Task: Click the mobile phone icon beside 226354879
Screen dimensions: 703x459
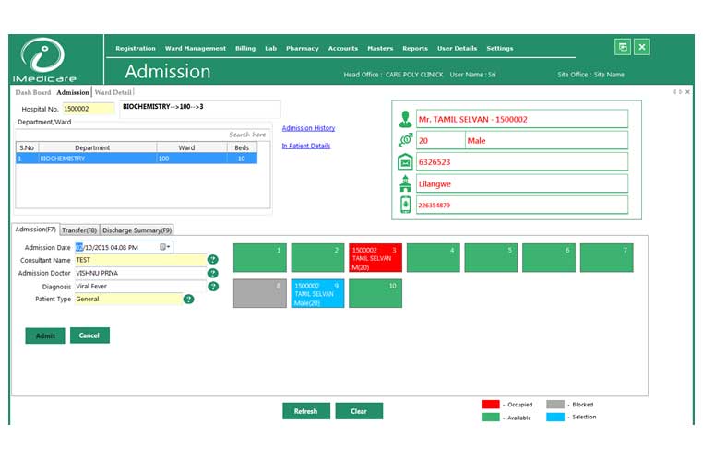Action: (405, 205)
